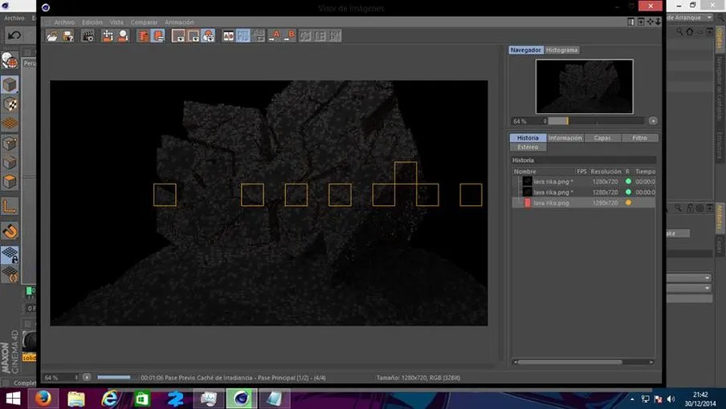Select the Historia tab
Image resolution: width=726 pixels, height=409 pixels.
point(528,138)
